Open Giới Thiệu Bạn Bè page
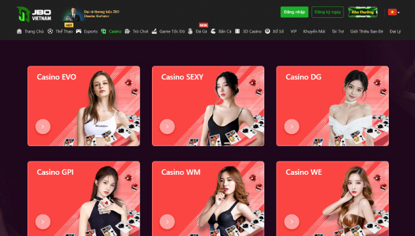Screen dimensions: 415x236 coord(366,31)
